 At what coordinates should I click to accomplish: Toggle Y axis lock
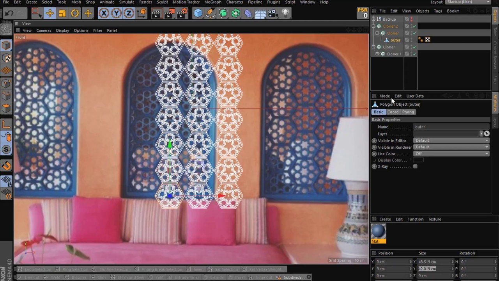point(116,13)
